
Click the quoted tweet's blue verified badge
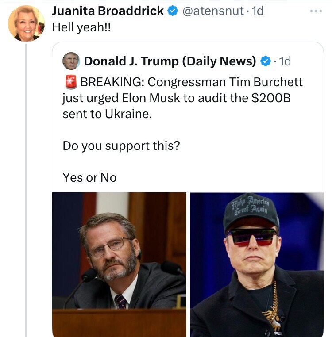pyautogui.click(x=265, y=61)
